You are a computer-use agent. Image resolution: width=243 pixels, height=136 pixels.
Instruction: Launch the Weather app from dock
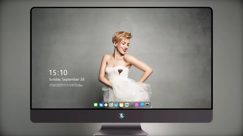[101, 105]
